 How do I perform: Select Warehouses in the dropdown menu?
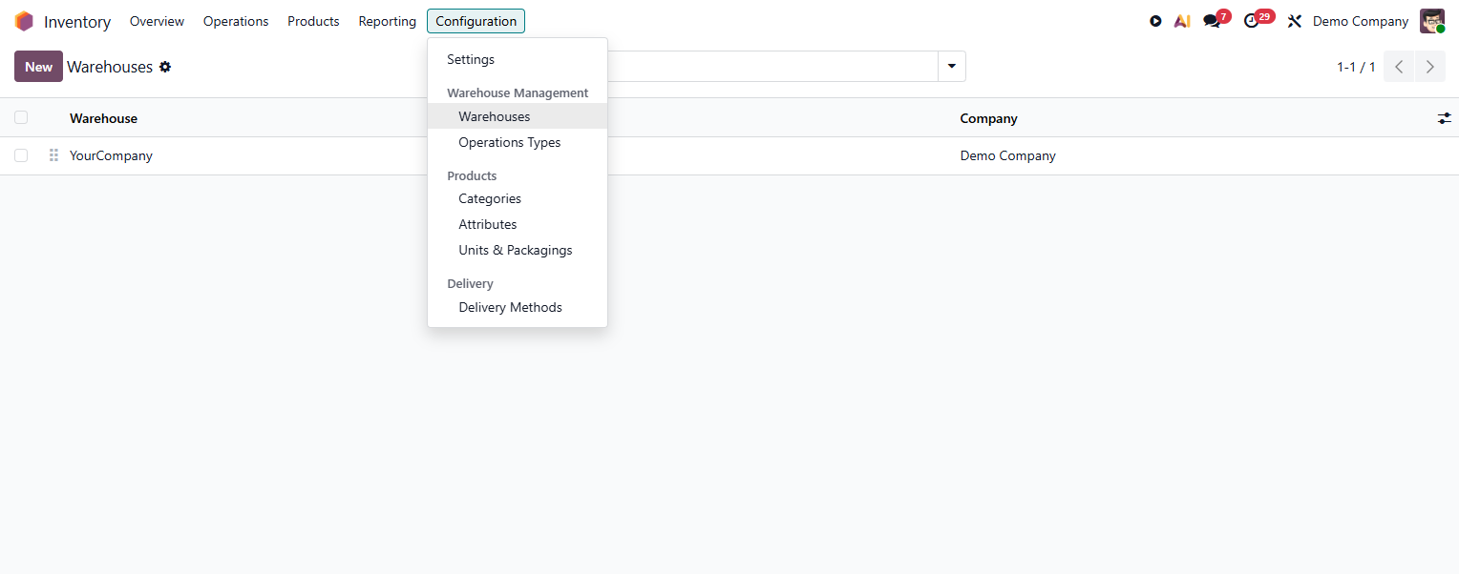pos(518,116)
